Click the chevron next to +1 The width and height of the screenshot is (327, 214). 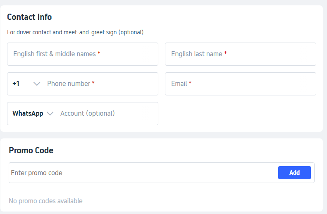(x=37, y=84)
